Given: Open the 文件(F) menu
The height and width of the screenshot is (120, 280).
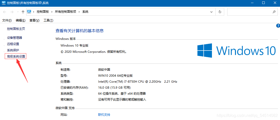Looking at the screenshot, I should [x=7, y=20].
